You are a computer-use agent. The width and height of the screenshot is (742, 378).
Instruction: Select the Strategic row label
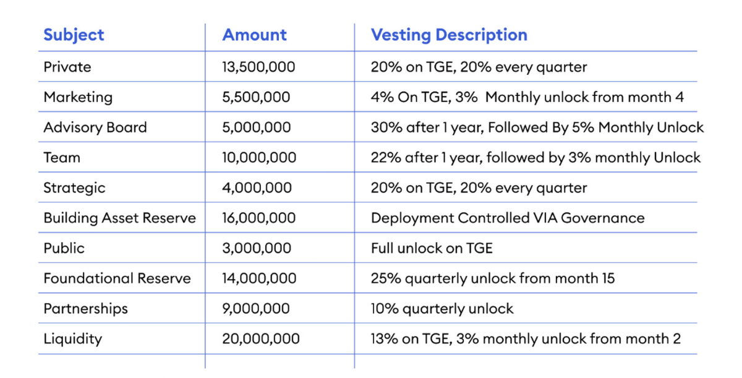tap(74, 188)
